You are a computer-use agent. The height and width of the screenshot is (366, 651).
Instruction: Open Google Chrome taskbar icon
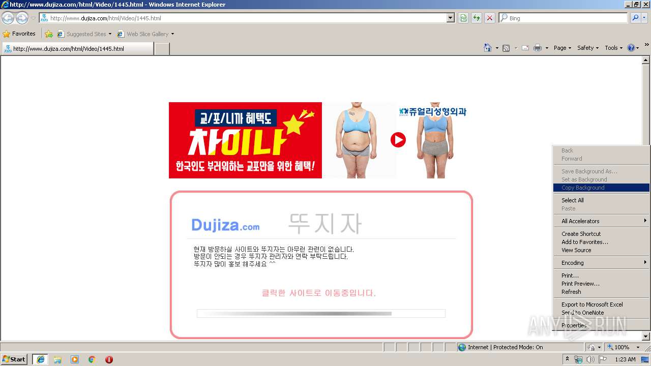click(92, 359)
